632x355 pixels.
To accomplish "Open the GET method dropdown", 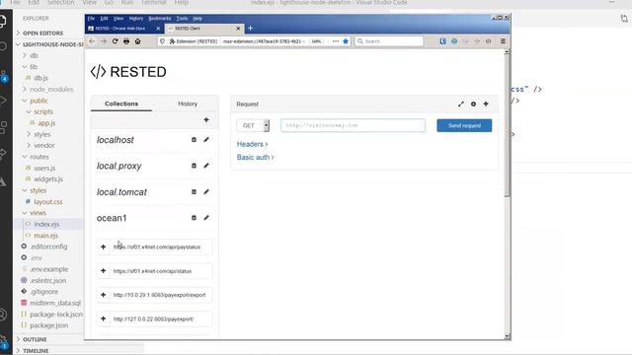I will tap(253, 125).
